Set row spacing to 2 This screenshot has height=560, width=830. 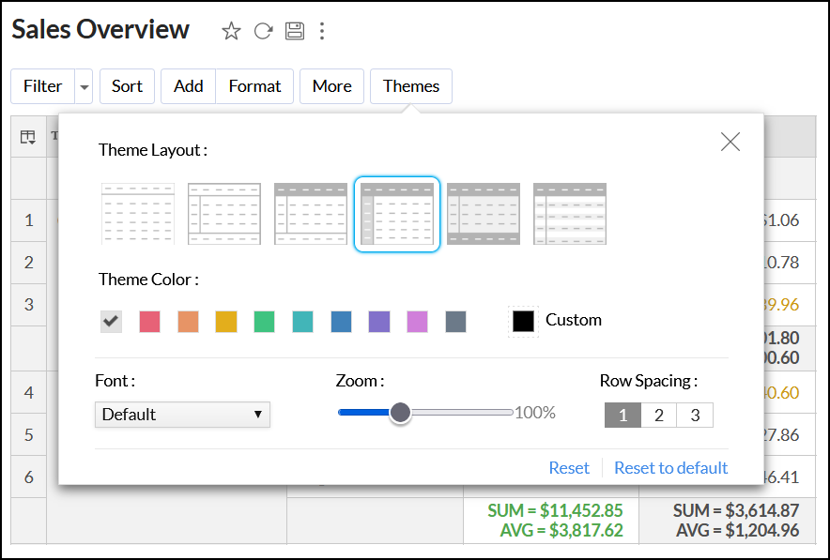click(x=659, y=415)
